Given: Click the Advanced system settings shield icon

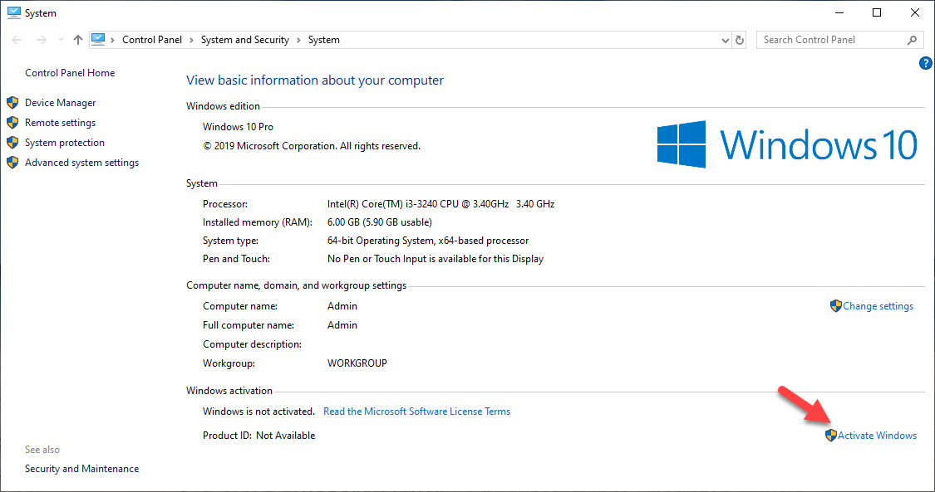Looking at the screenshot, I should [12, 162].
